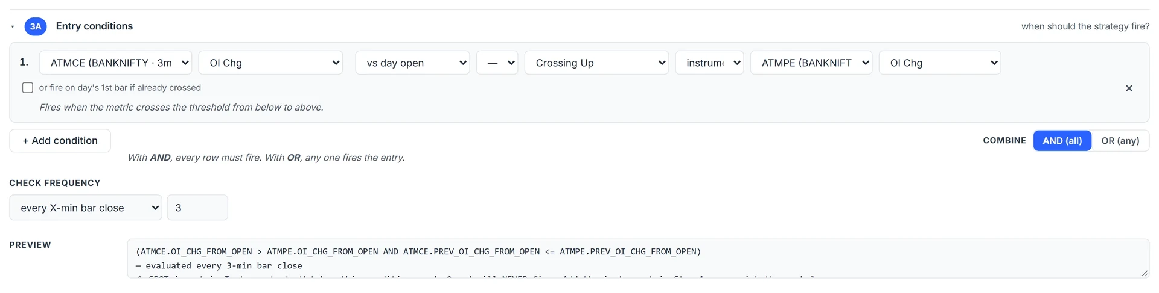The height and width of the screenshot is (293, 1159).
Task: Click condition row number 1.
Action: (x=24, y=62)
